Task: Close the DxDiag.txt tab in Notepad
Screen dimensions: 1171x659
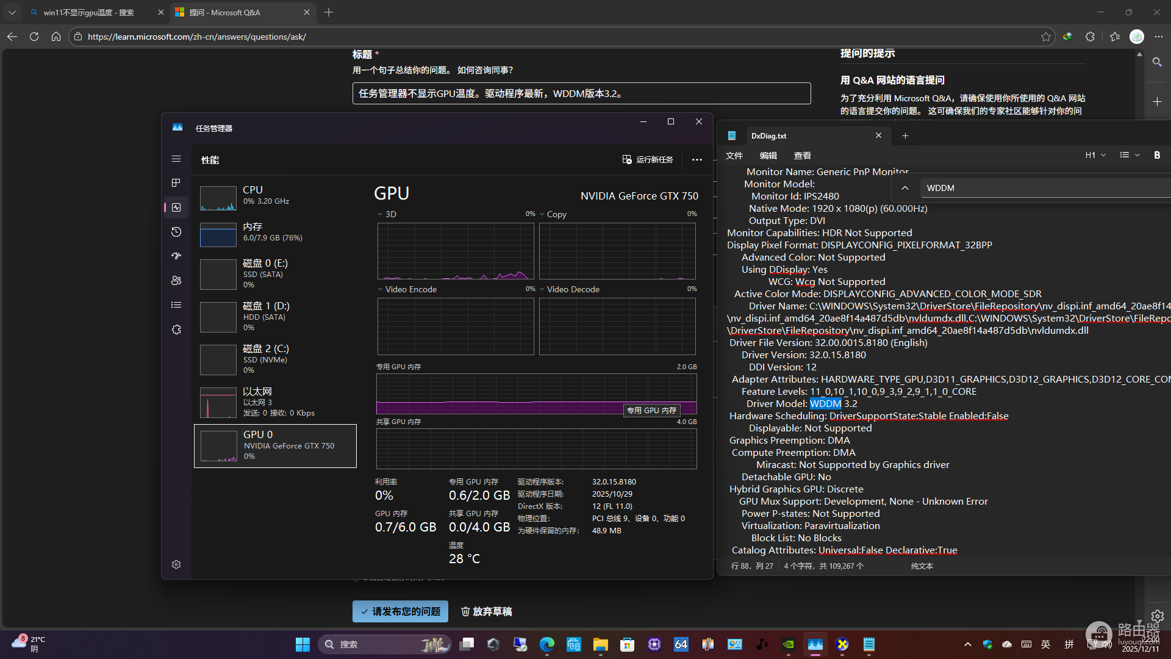Action: pos(878,135)
